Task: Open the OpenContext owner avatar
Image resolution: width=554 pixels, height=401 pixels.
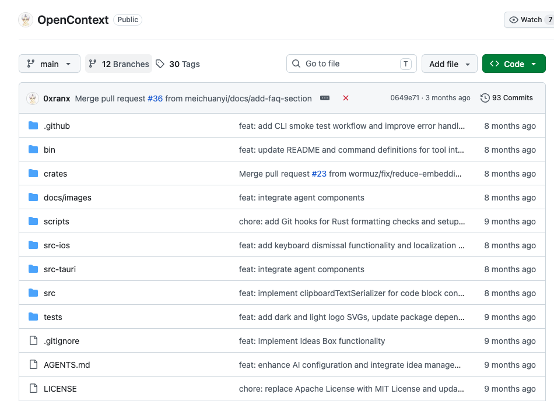Action: coord(26,20)
